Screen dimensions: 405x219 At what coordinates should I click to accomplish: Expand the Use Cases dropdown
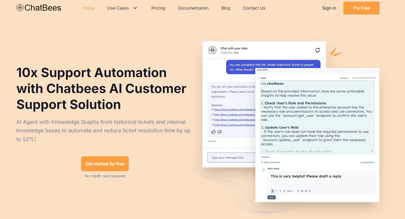(x=122, y=8)
